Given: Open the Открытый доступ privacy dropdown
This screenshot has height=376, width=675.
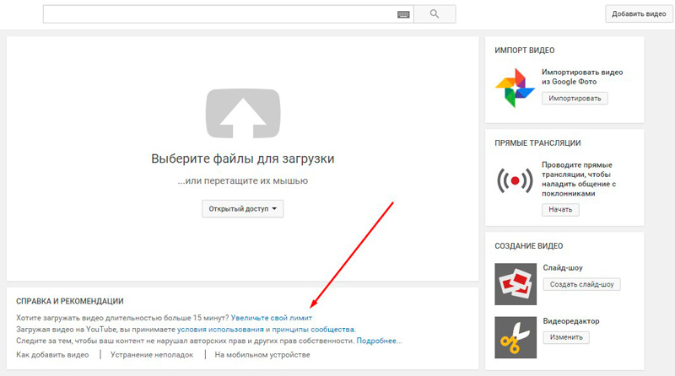Looking at the screenshot, I should [243, 208].
